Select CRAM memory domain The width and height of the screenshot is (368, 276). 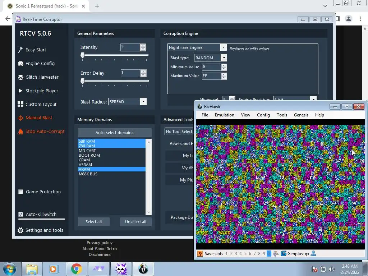[112, 160]
